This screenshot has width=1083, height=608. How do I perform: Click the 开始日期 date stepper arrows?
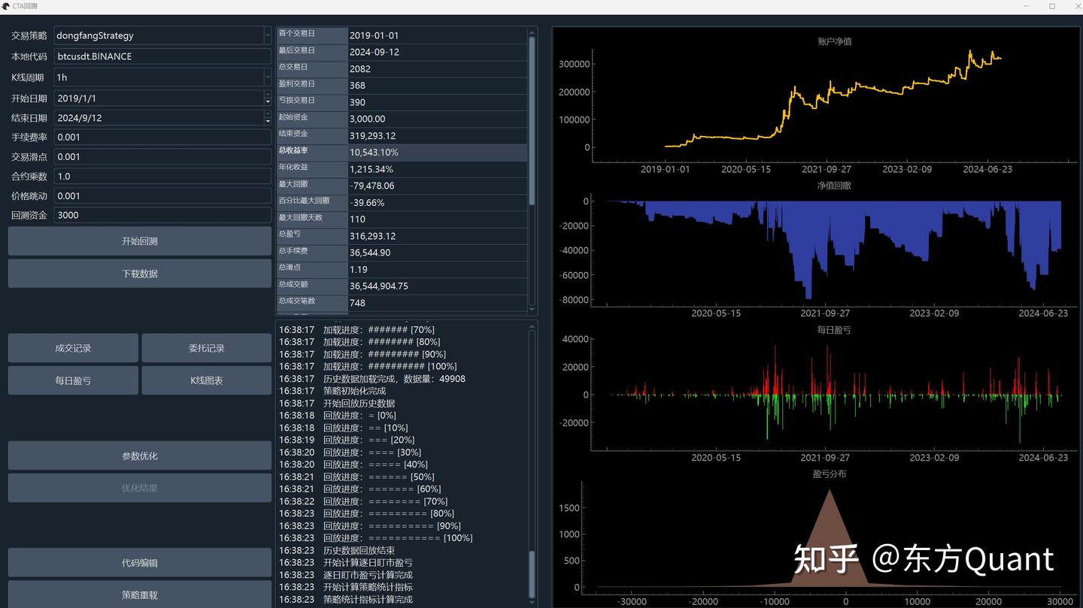coord(267,98)
